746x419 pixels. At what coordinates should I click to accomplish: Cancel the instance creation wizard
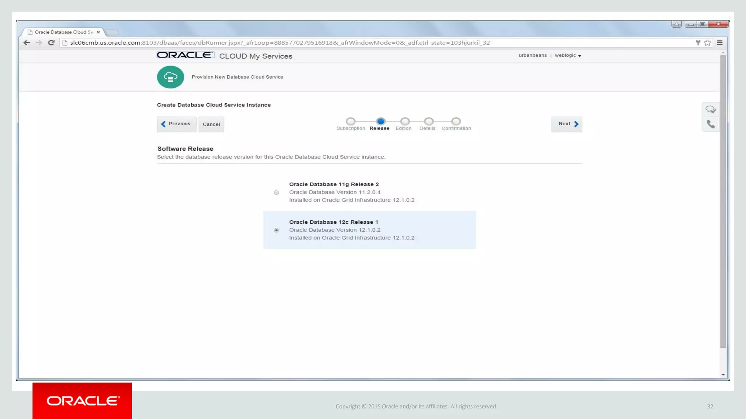tap(211, 124)
